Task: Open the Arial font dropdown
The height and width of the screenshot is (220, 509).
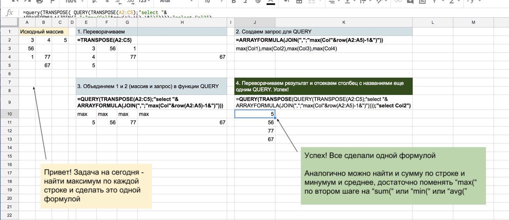Action: pyautogui.click(x=175, y=2)
